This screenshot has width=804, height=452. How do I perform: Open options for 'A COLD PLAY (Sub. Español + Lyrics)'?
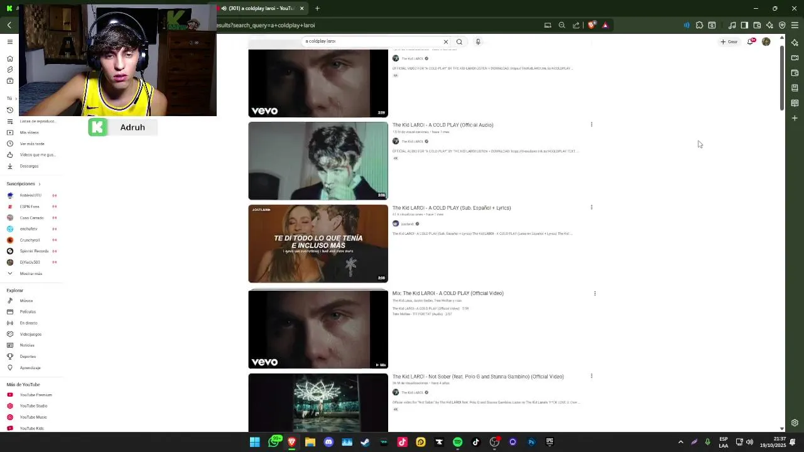[x=591, y=207]
